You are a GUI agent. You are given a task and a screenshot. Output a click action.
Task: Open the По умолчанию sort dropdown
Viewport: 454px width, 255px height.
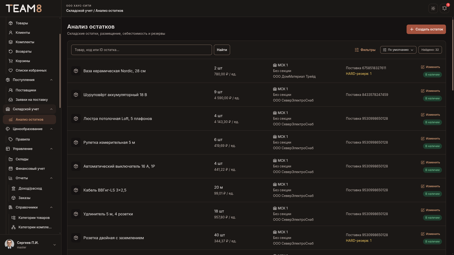click(398, 50)
